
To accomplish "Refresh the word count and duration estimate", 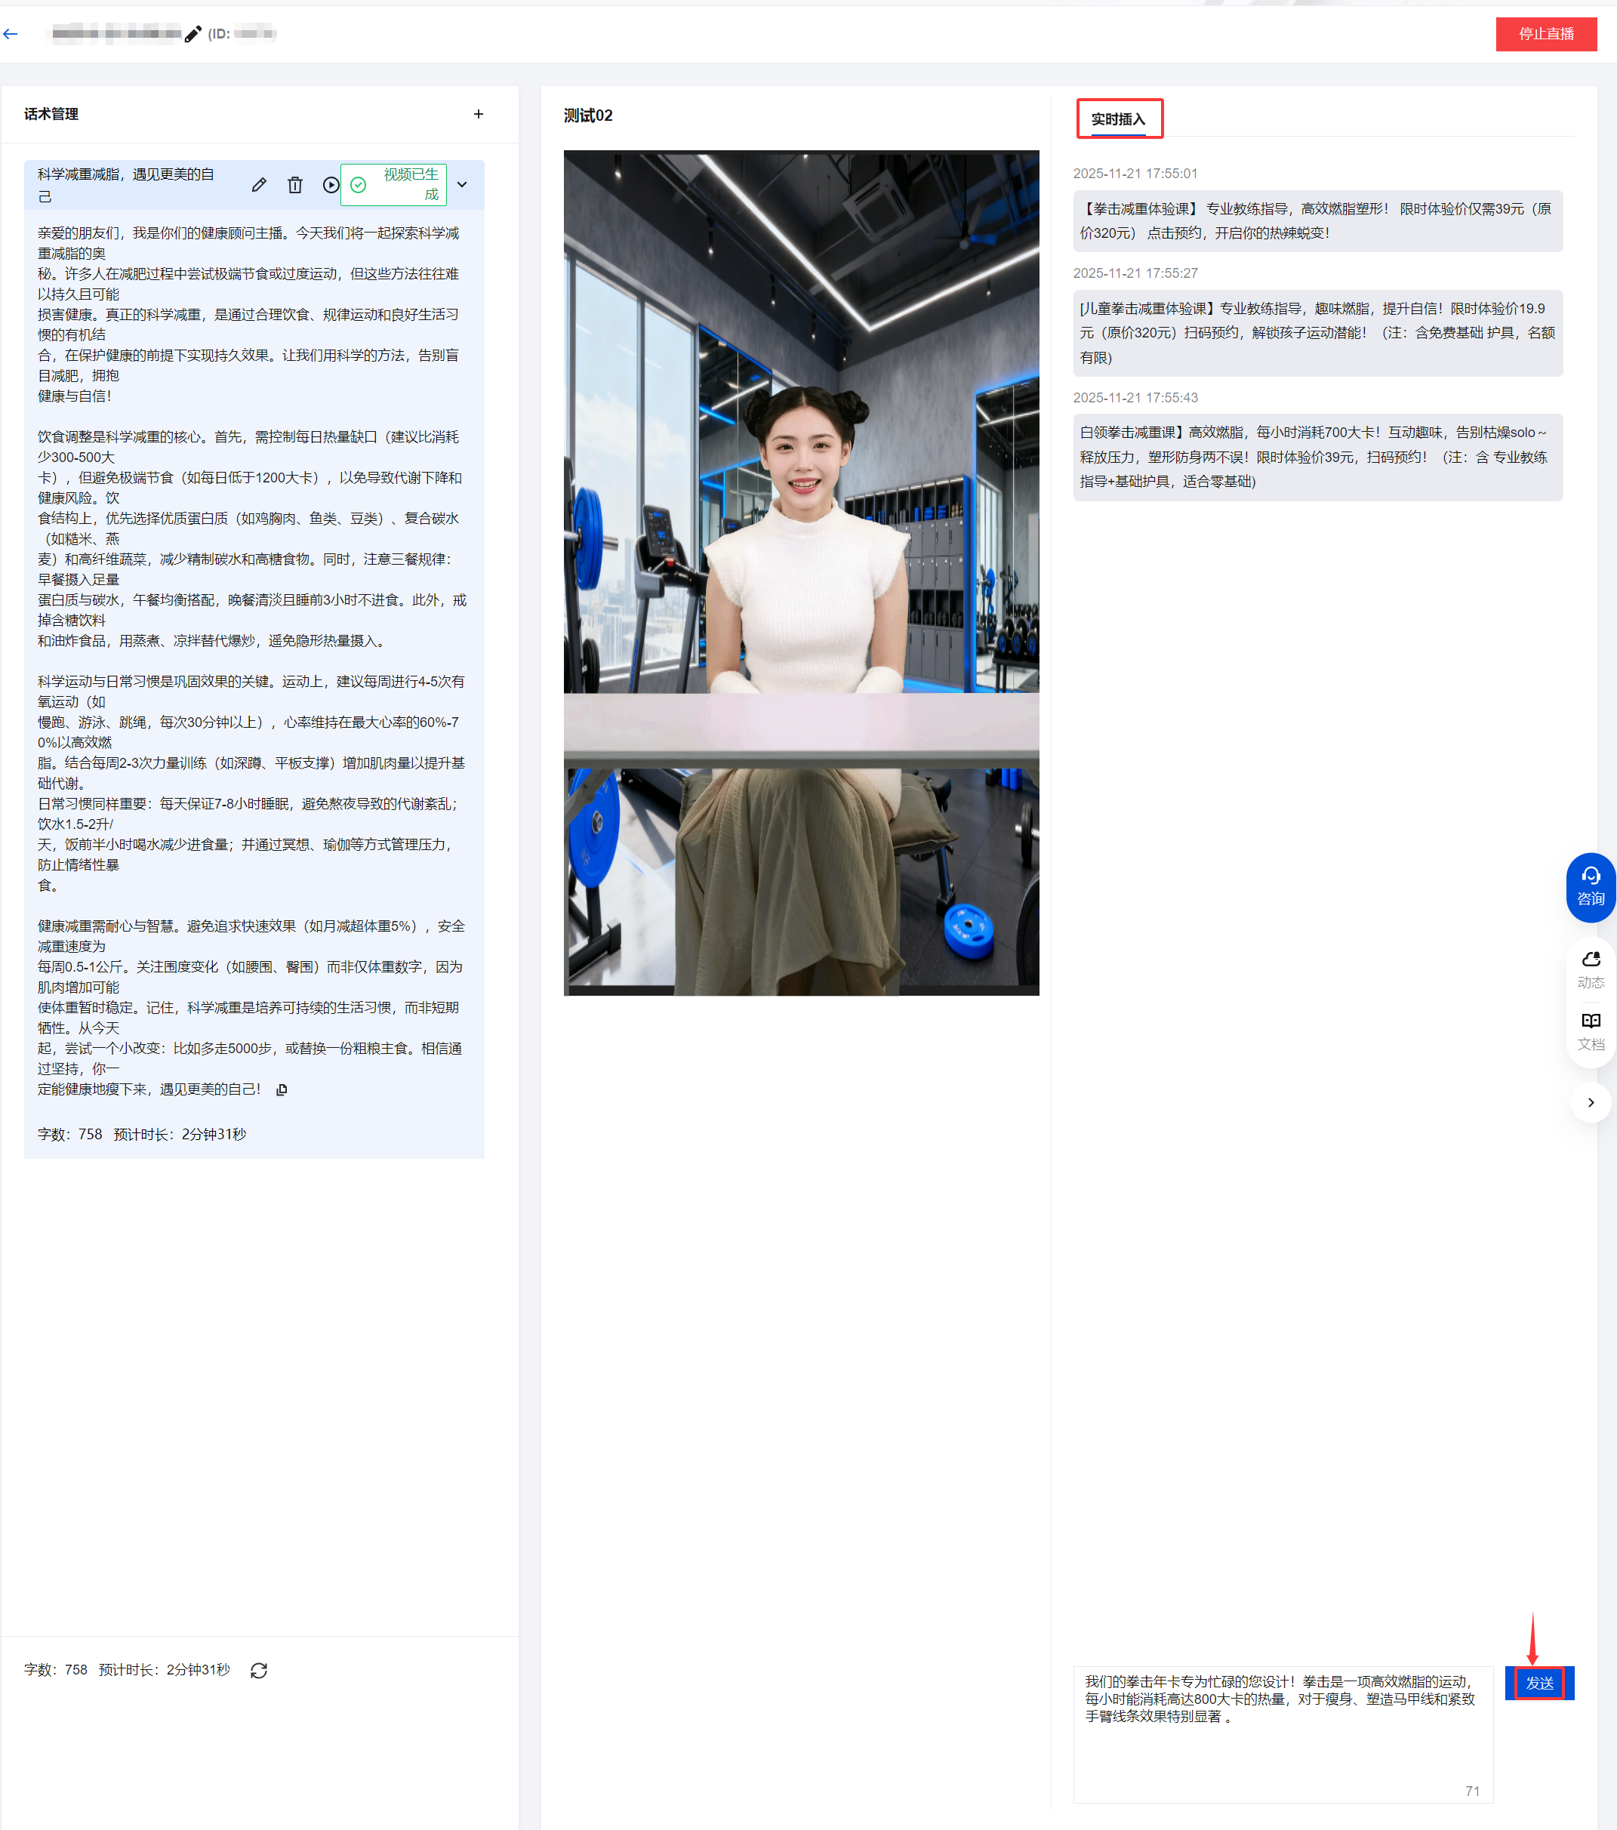I will (x=259, y=1671).
